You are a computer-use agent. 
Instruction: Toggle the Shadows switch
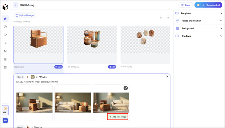(177, 36)
